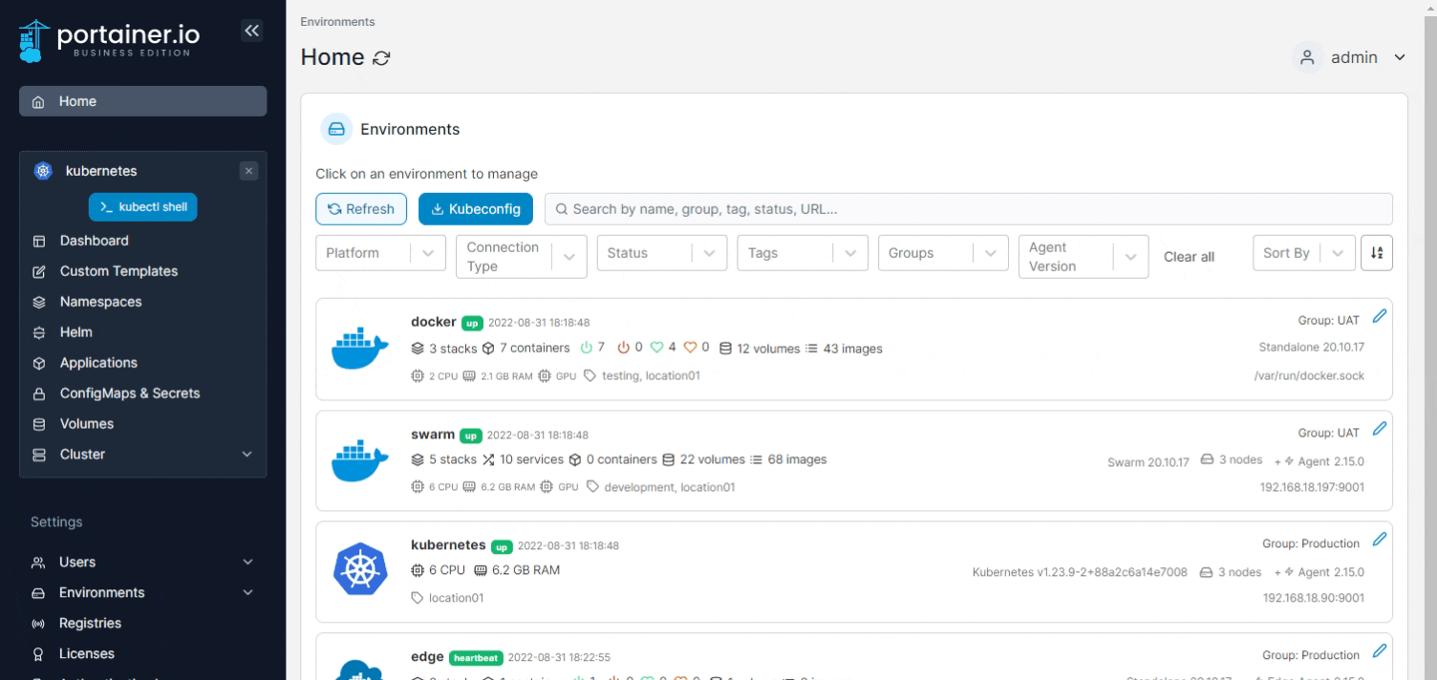Click the Environments panel header icon
1437x680 pixels.
(x=336, y=129)
